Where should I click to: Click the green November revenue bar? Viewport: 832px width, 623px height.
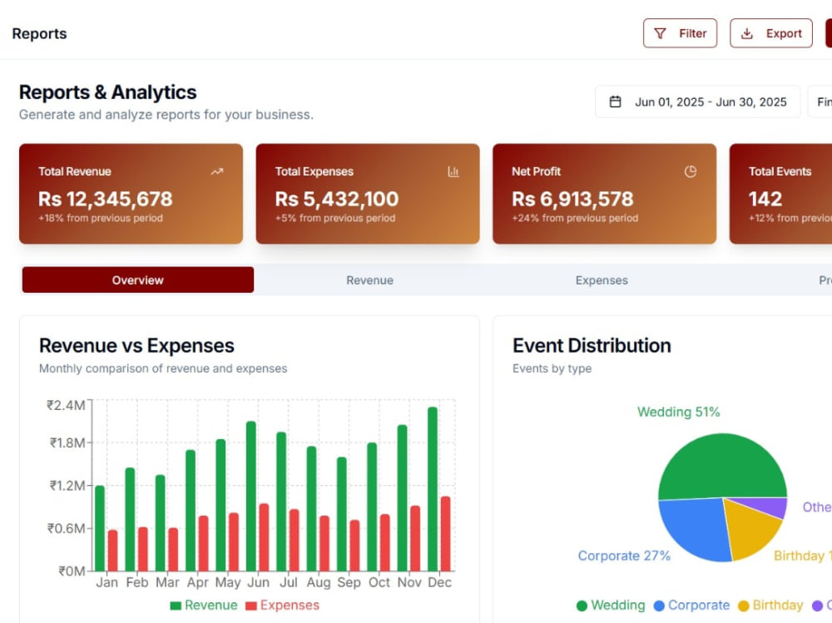402,497
